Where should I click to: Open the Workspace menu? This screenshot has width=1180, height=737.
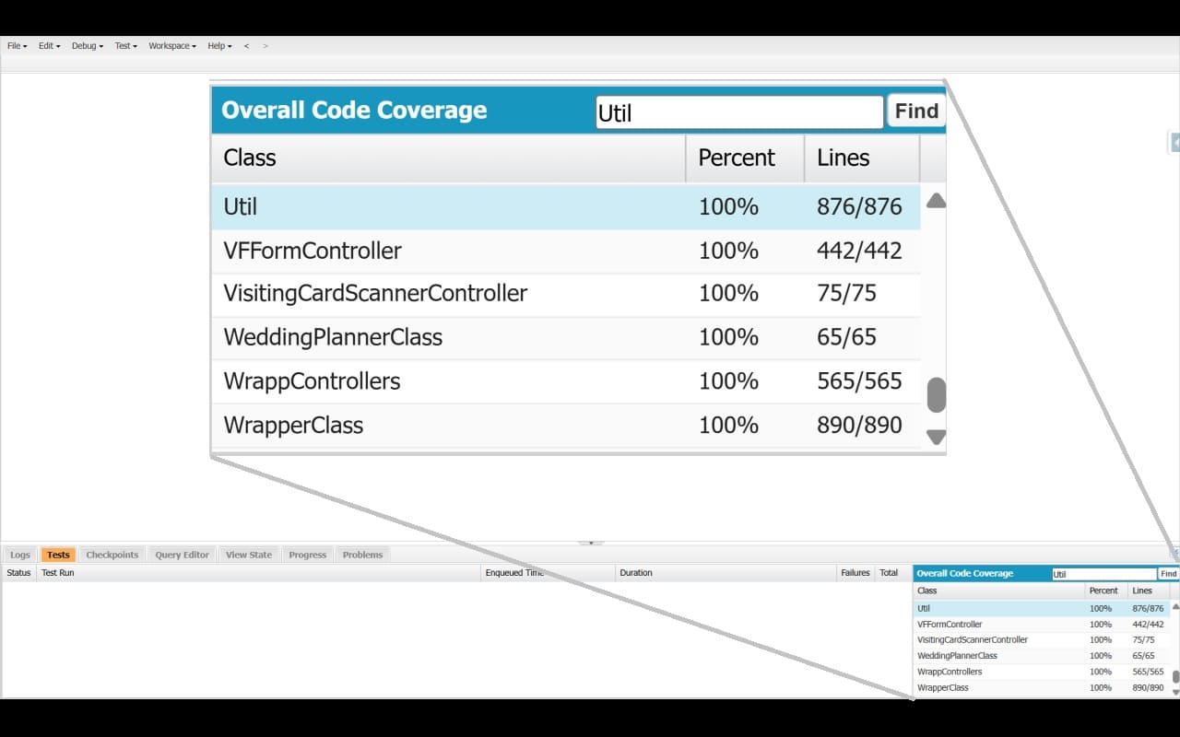172,46
